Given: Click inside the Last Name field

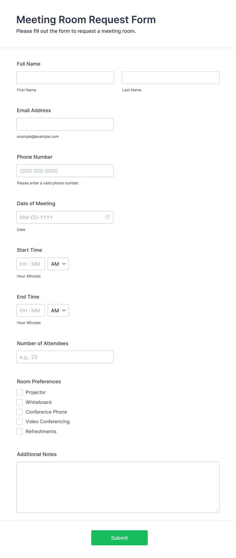Looking at the screenshot, I should click(x=170, y=77).
